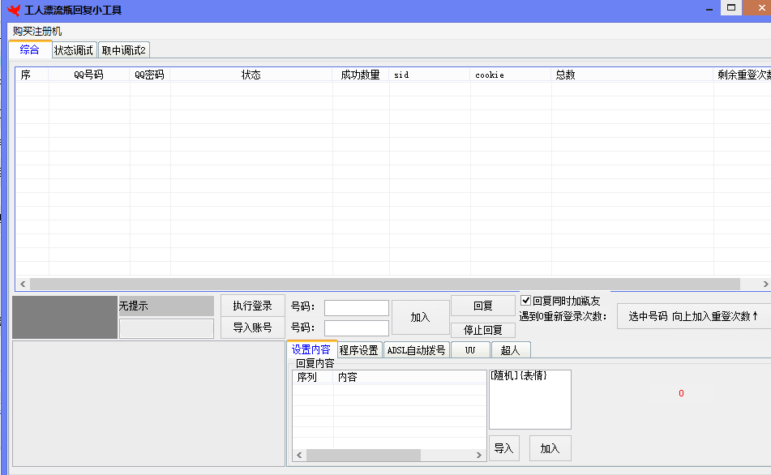
Task: Click the 停止回复 button
Action: pos(482,330)
